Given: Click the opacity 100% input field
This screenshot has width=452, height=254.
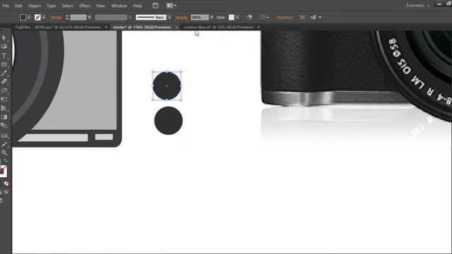Looking at the screenshot, I should point(199,18).
